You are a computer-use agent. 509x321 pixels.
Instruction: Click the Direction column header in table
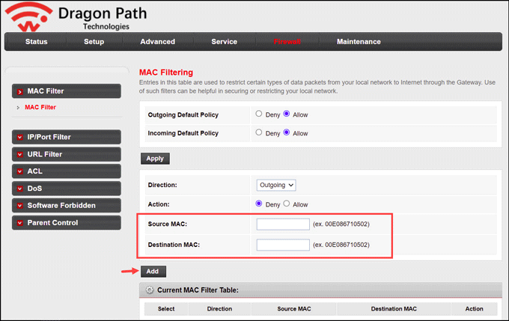219,309
